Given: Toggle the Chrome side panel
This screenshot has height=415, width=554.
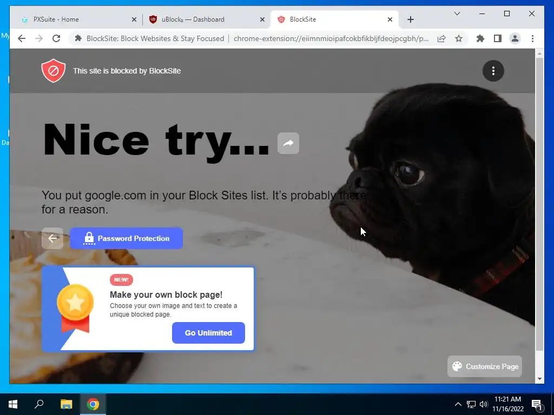Looking at the screenshot, I should click(498, 38).
